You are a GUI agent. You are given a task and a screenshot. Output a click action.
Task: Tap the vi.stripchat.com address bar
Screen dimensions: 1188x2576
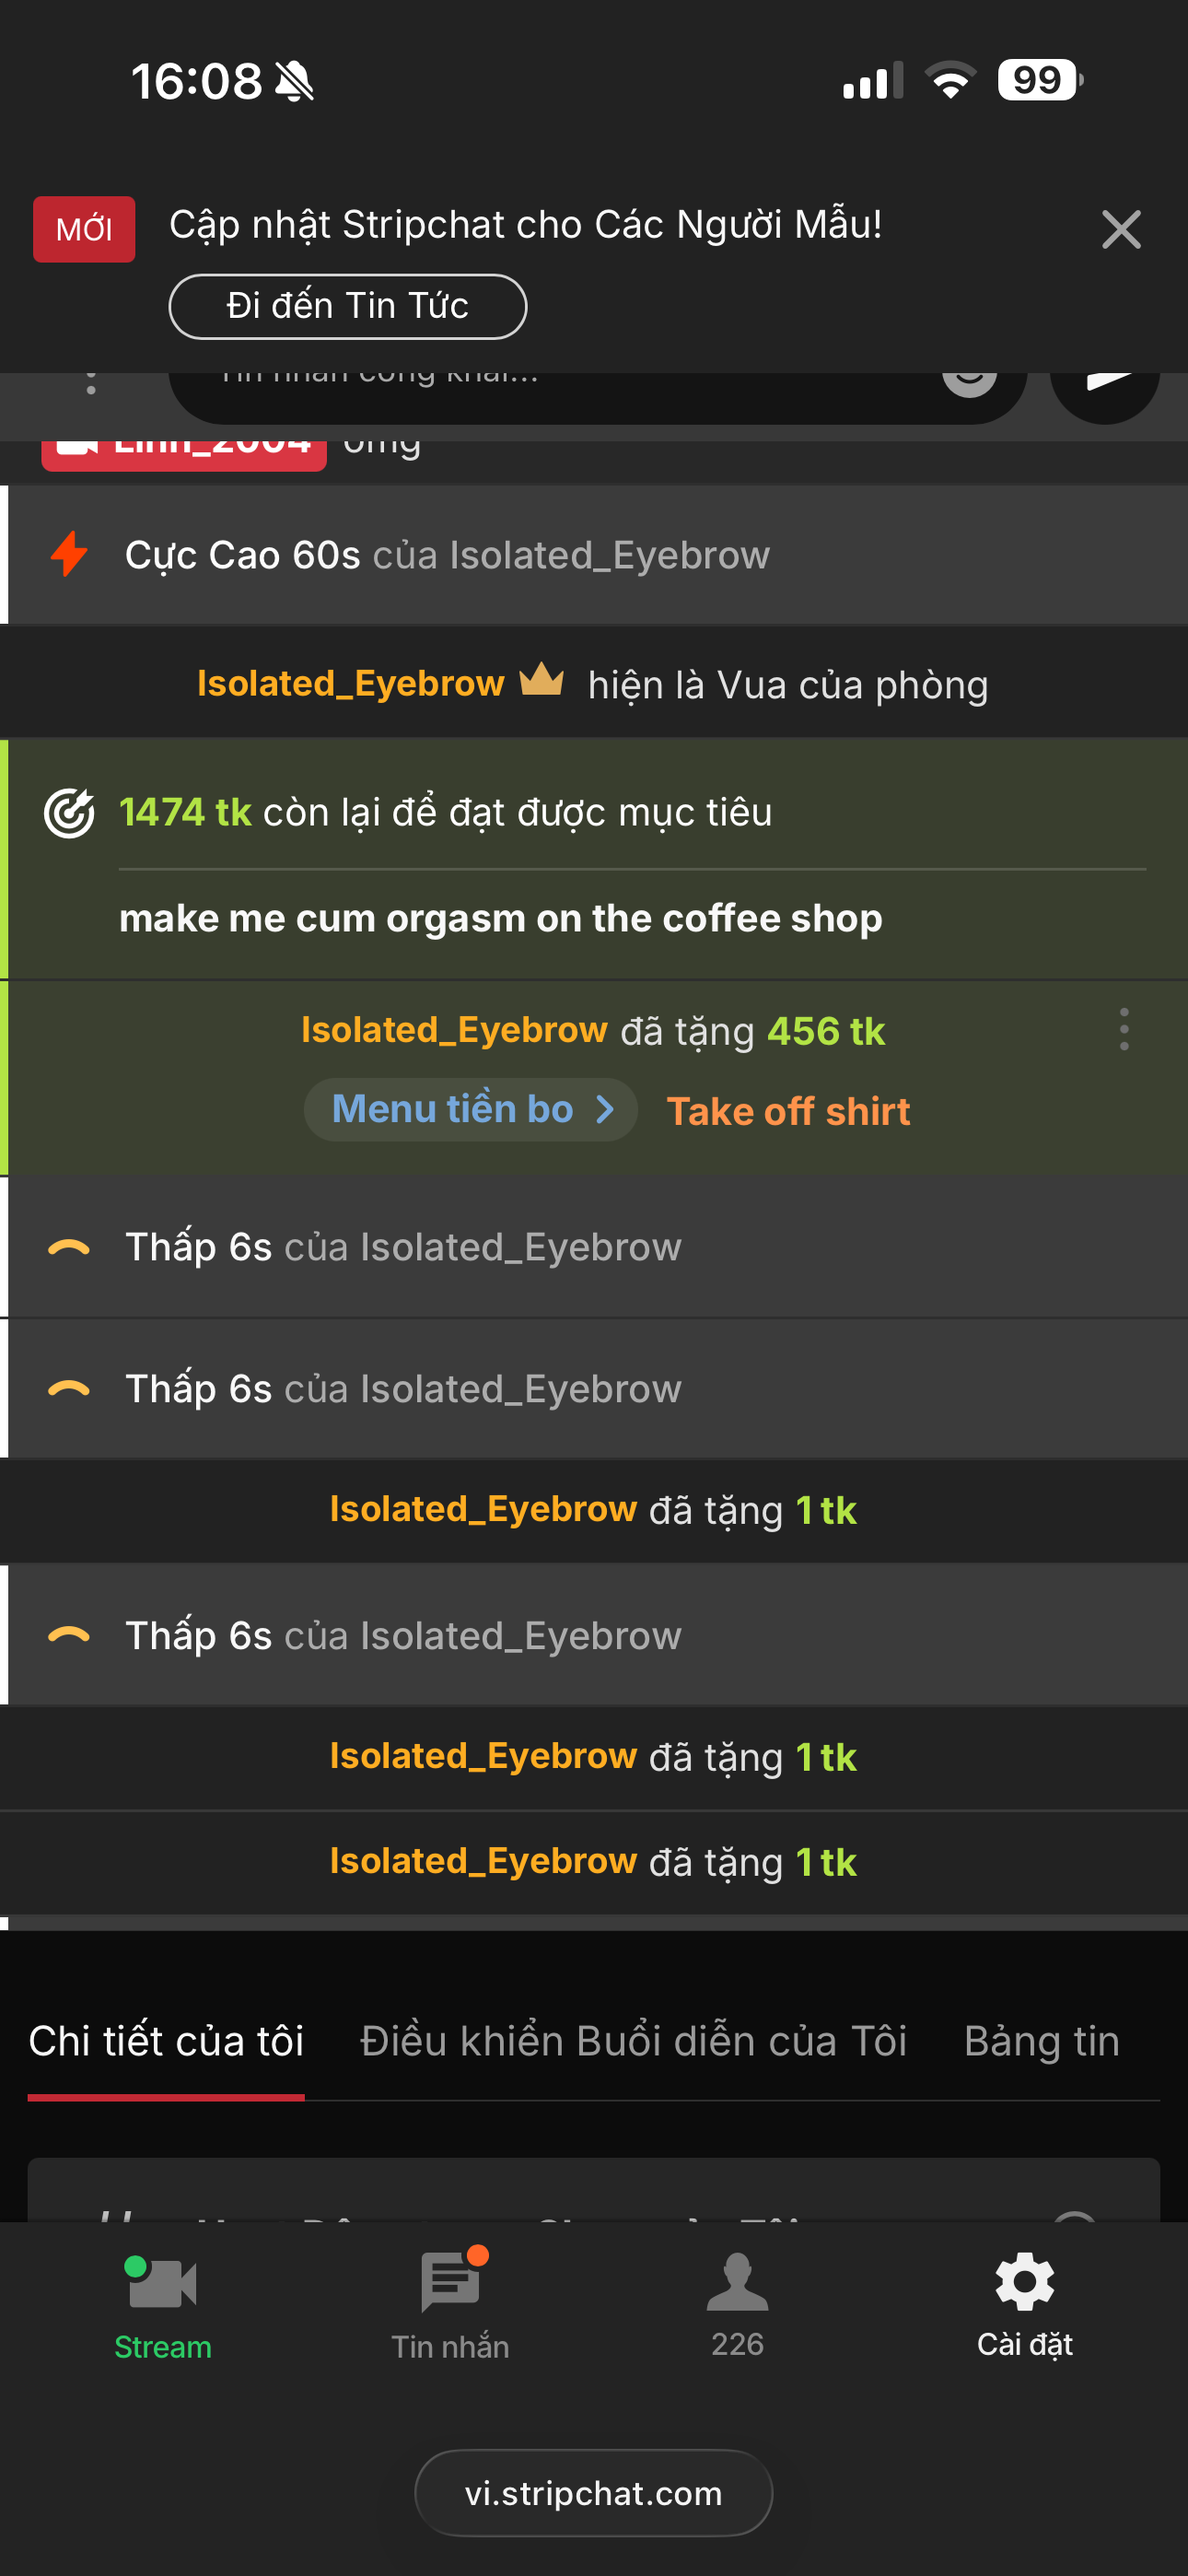click(x=594, y=2493)
